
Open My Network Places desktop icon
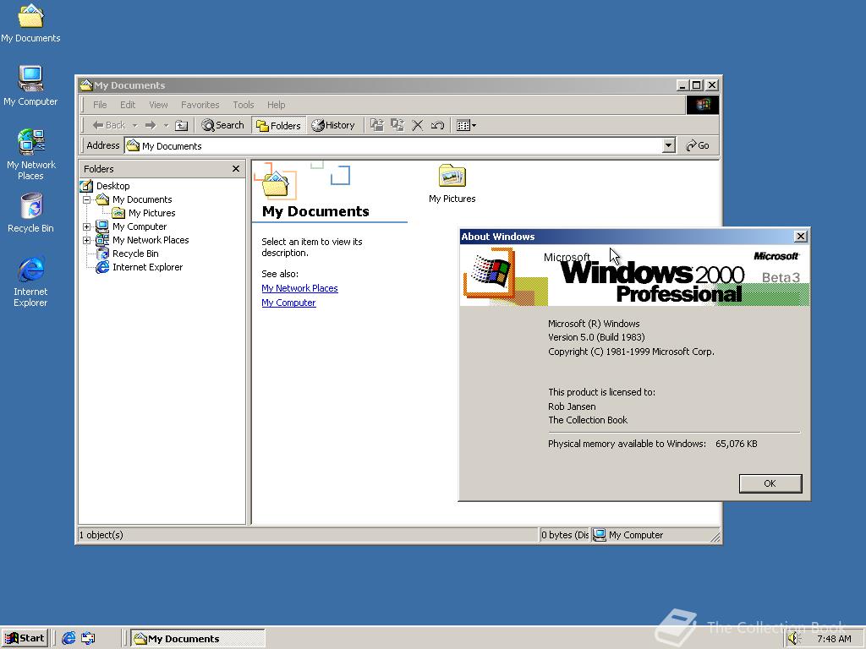(30, 154)
